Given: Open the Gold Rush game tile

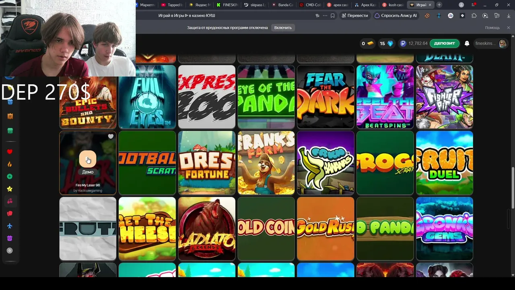Looking at the screenshot, I should 325,229.
